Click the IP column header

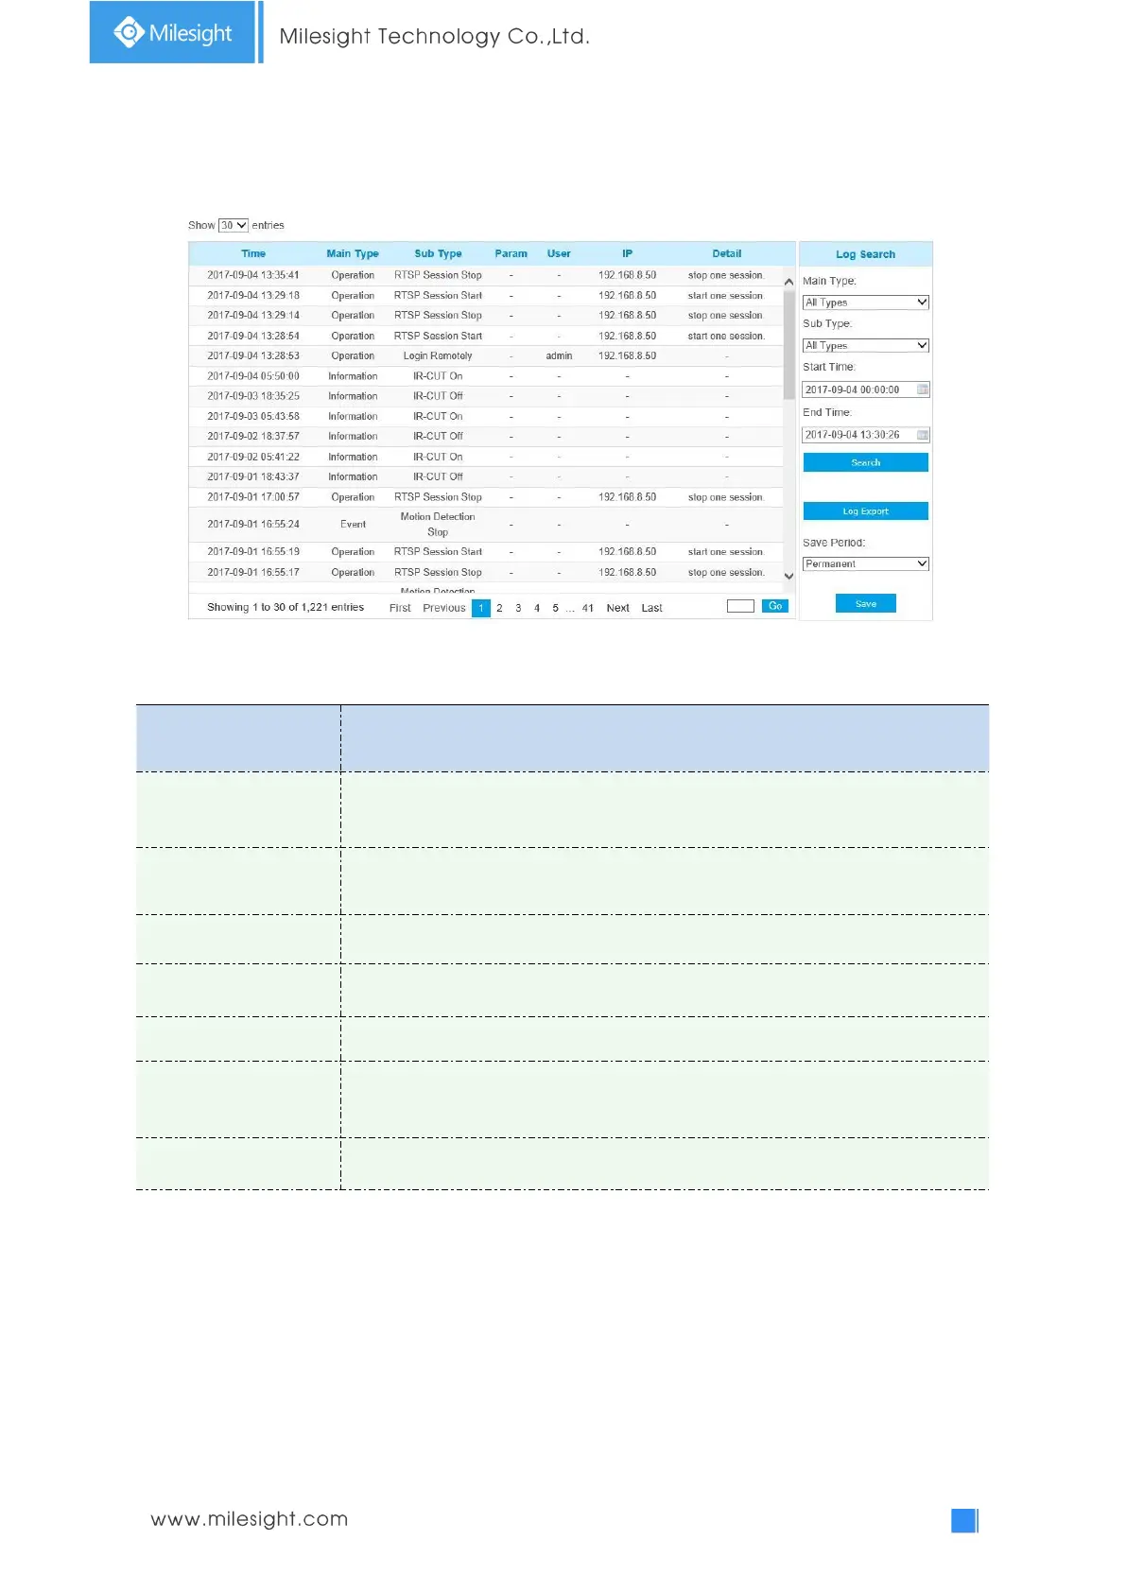click(x=627, y=253)
